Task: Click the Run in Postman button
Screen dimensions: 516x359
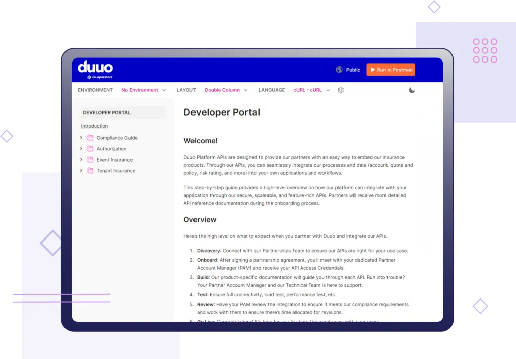Action: coord(391,69)
